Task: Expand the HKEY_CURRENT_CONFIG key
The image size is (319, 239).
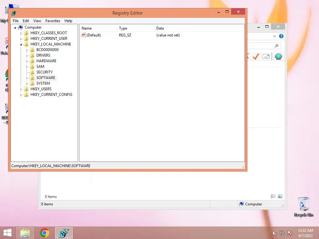Action: click(x=21, y=95)
